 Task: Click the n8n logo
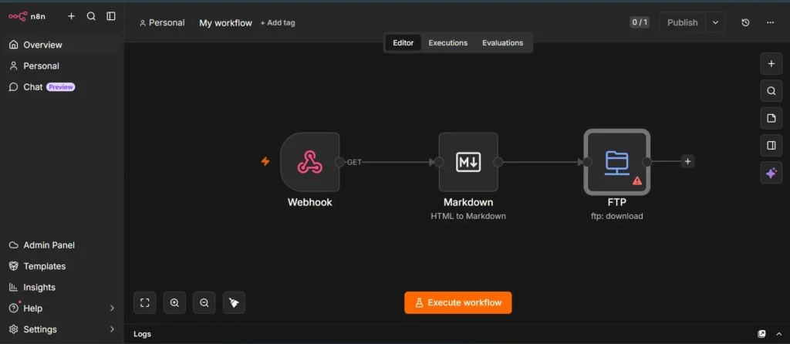tap(27, 16)
